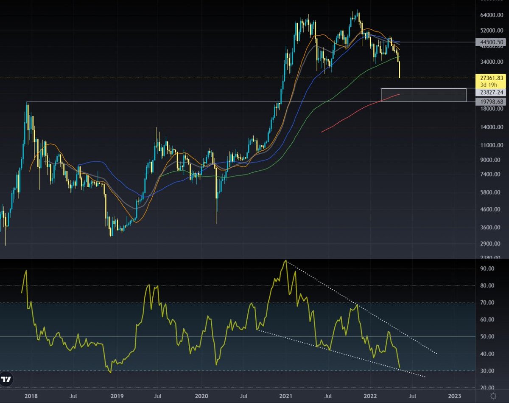Click the RSI 80.00 axis label

pyautogui.click(x=487, y=286)
